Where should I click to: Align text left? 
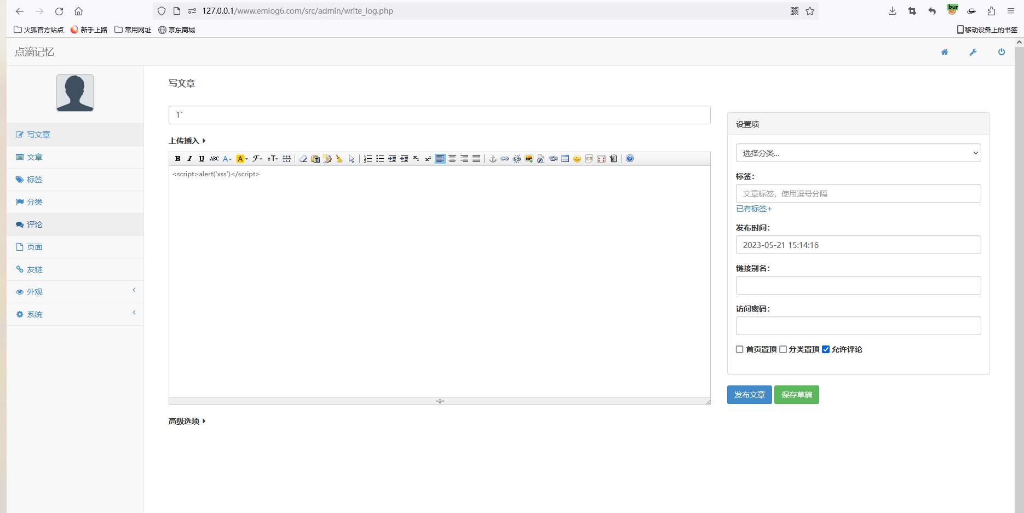(x=440, y=159)
